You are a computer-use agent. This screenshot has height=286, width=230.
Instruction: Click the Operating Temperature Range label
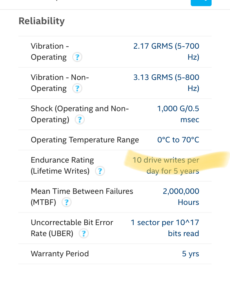coord(85,140)
